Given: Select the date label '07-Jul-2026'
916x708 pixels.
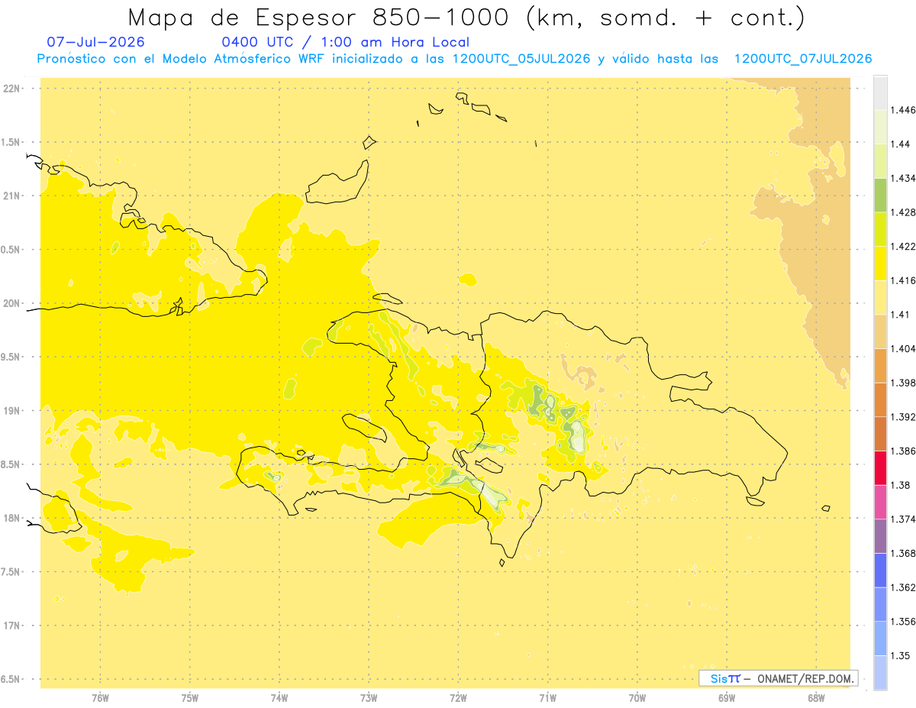Looking at the screenshot, I should [95, 42].
